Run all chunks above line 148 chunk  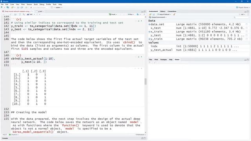coord(138,57)
